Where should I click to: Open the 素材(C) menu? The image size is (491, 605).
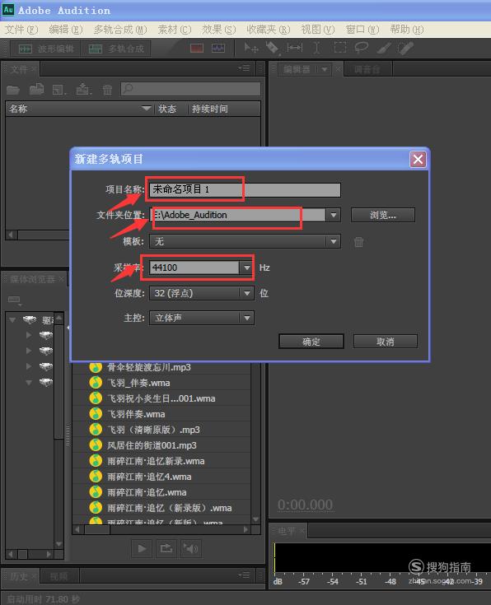pyautogui.click(x=174, y=30)
